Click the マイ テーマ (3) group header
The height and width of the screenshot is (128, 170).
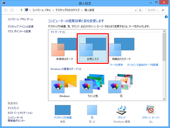58,32
